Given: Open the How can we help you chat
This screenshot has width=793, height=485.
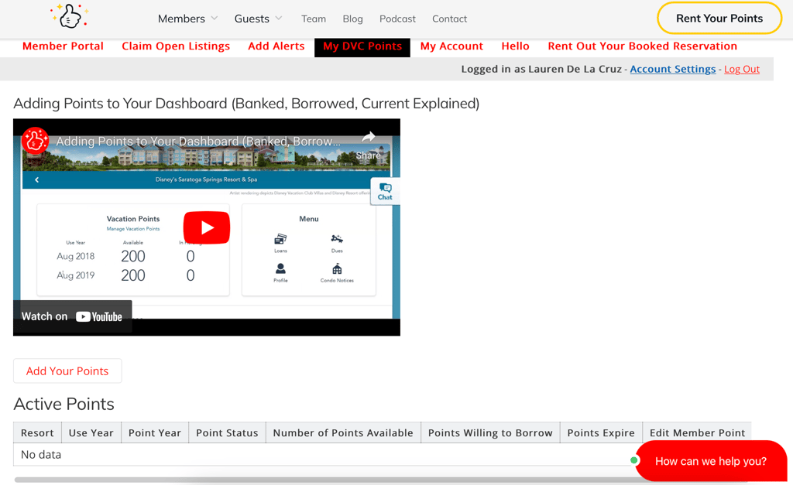Looking at the screenshot, I should click(711, 461).
